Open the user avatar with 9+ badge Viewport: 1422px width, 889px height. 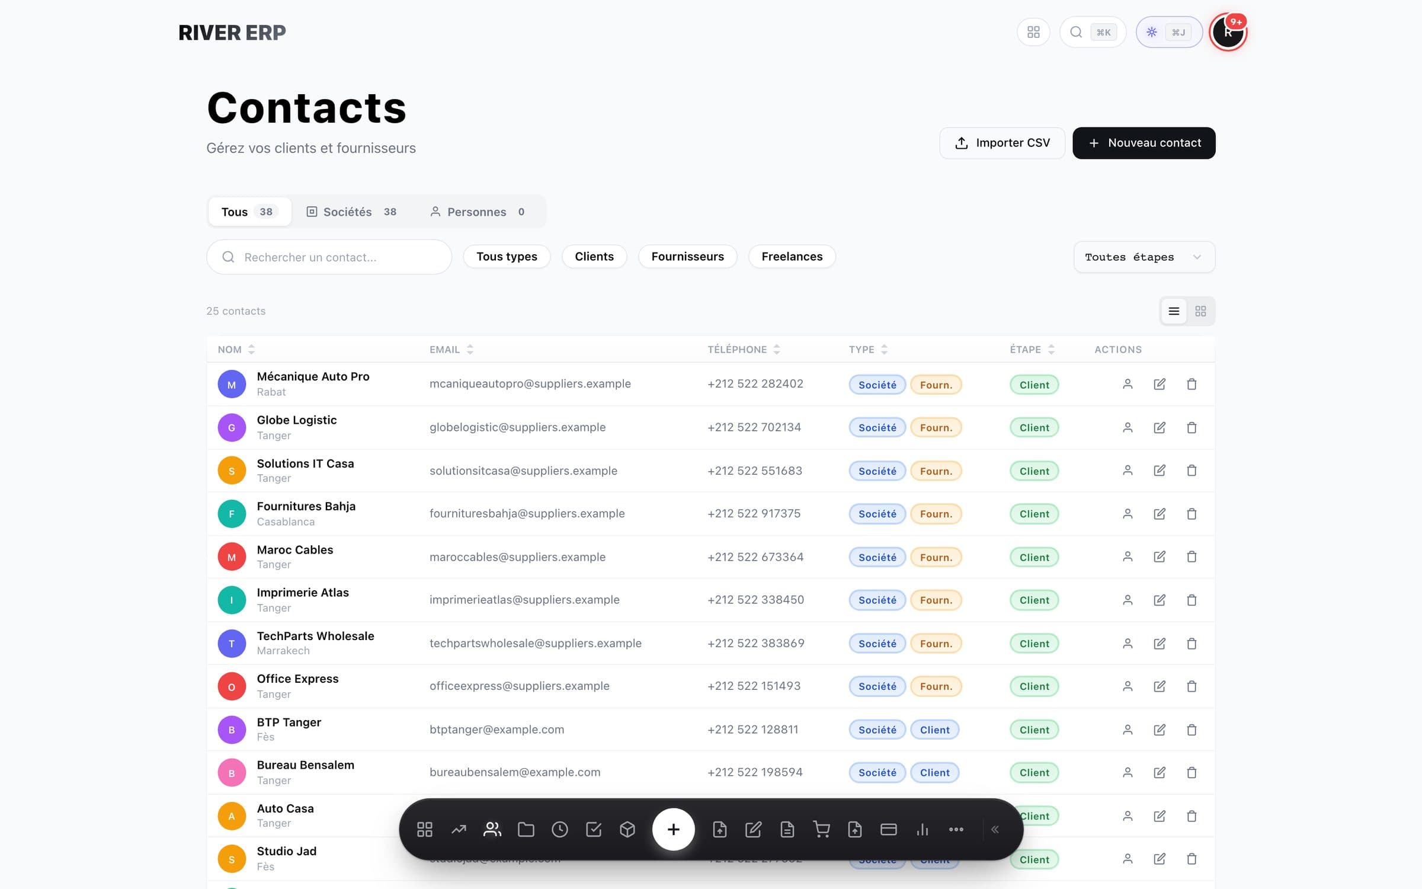click(1228, 32)
